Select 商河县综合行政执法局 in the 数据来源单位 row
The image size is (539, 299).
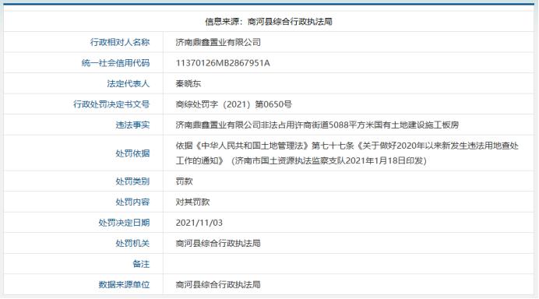point(218,284)
